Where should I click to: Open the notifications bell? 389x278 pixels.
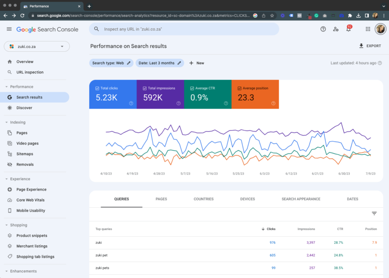click(x=349, y=29)
